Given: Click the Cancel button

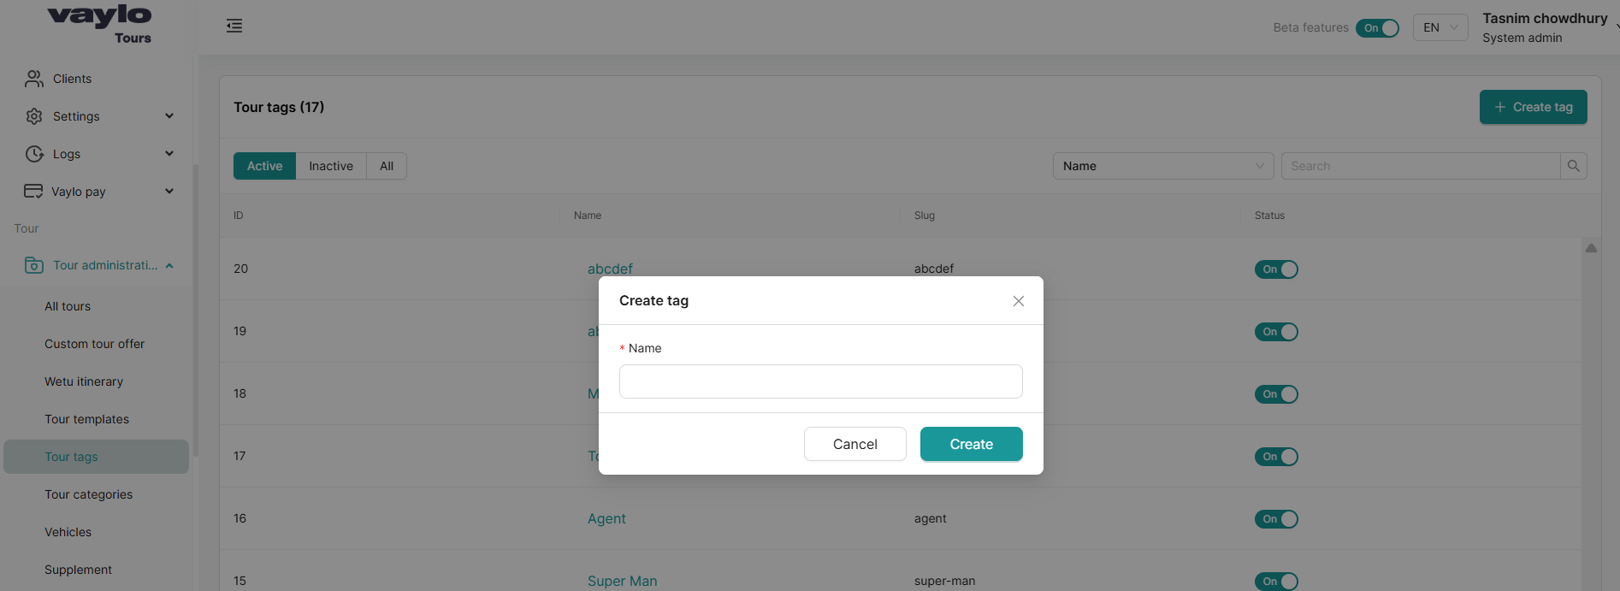Looking at the screenshot, I should (854, 444).
